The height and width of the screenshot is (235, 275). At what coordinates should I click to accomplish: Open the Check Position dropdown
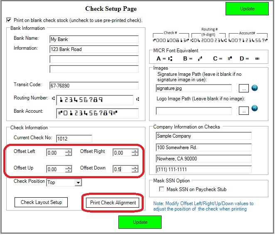(x=78, y=182)
